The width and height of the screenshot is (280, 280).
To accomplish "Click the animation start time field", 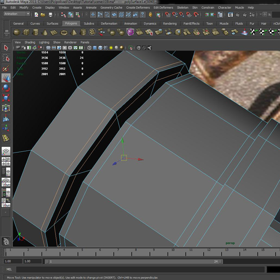I will click(13, 261).
